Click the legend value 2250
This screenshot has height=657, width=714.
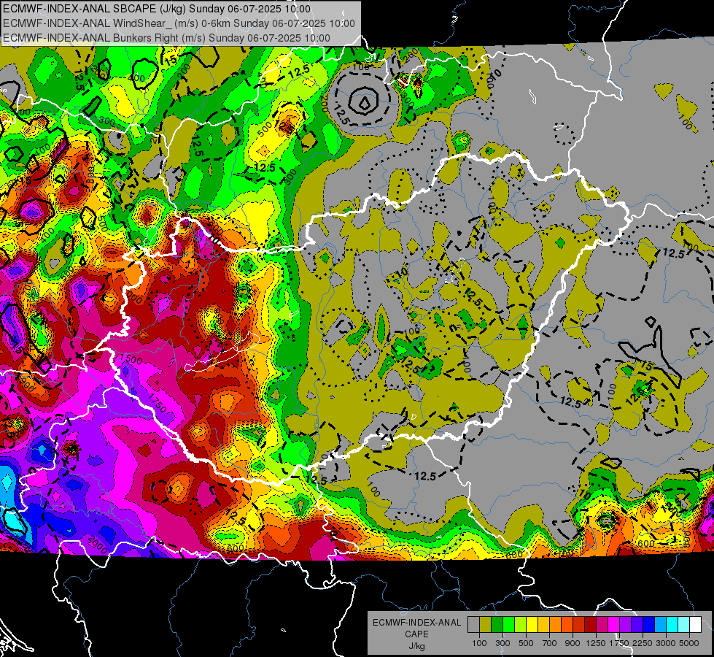click(643, 643)
